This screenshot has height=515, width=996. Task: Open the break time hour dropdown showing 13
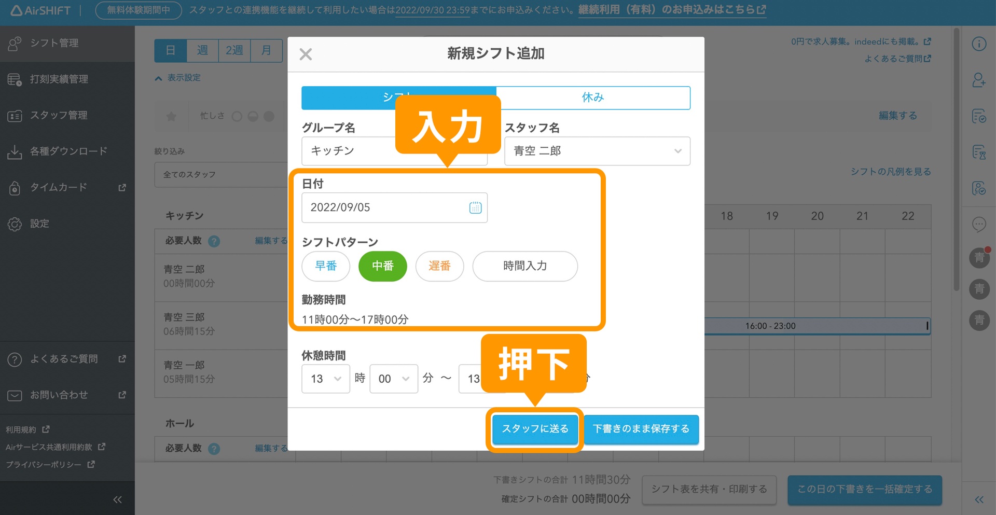point(325,379)
